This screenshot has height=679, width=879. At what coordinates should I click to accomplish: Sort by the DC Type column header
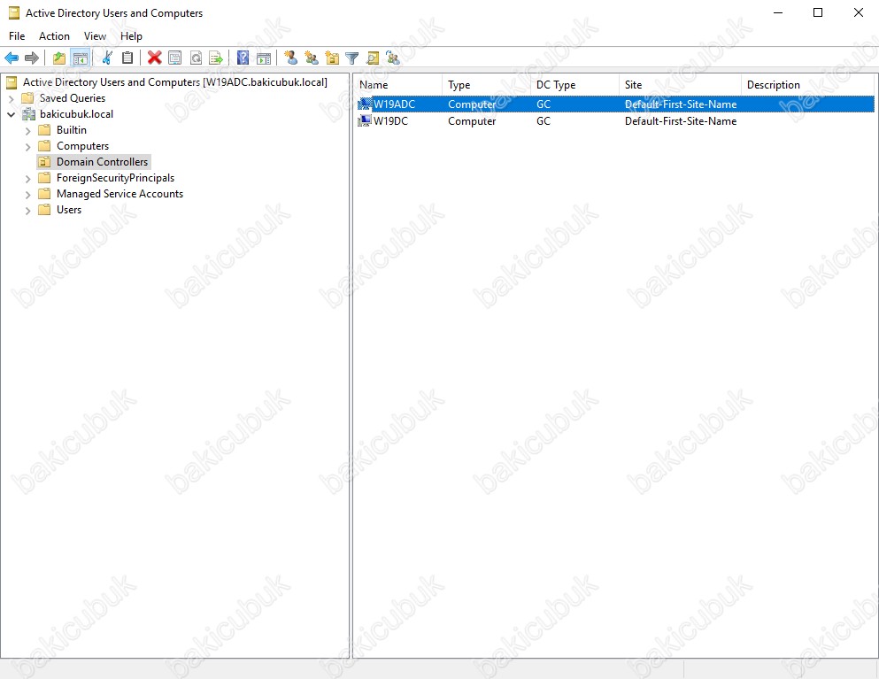(x=574, y=85)
